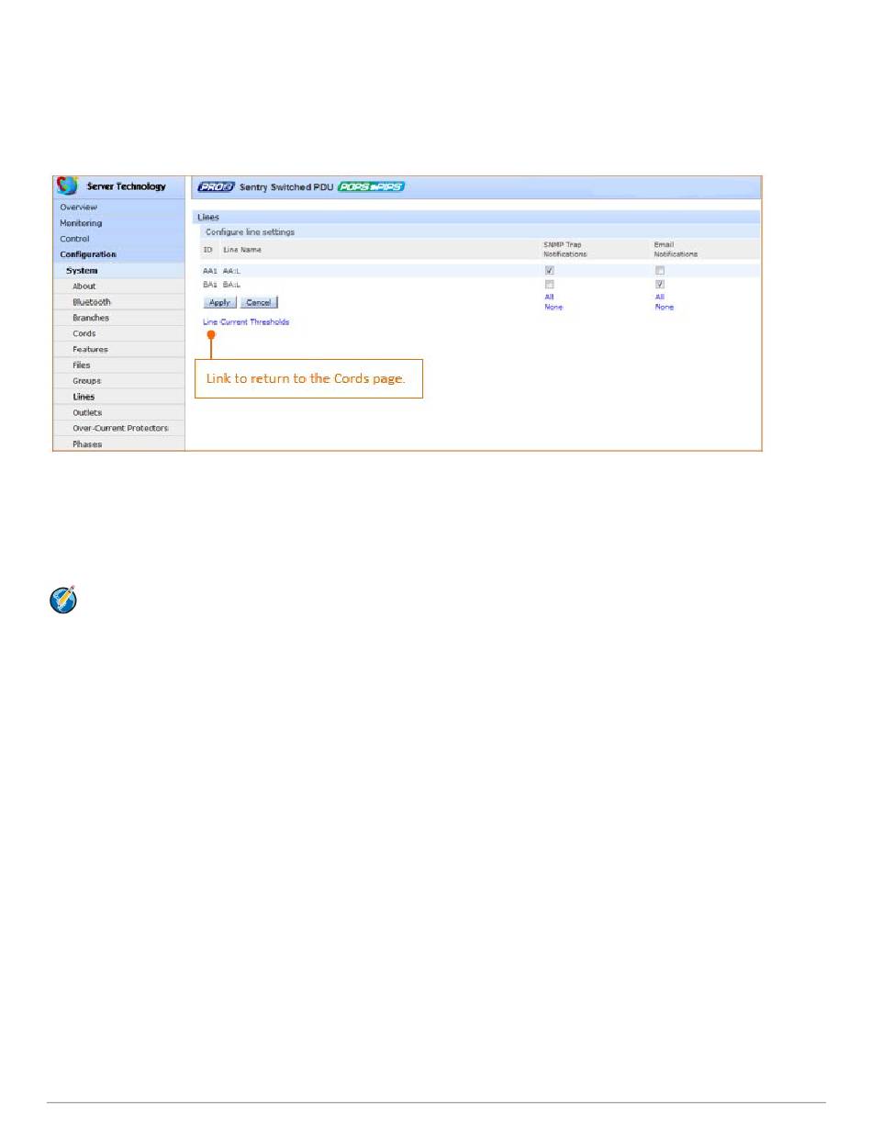The height and width of the screenshot is (1146, 872).
Task: Toggle SNMP Trap checkbox for line AA1
Action: point(550,271)
